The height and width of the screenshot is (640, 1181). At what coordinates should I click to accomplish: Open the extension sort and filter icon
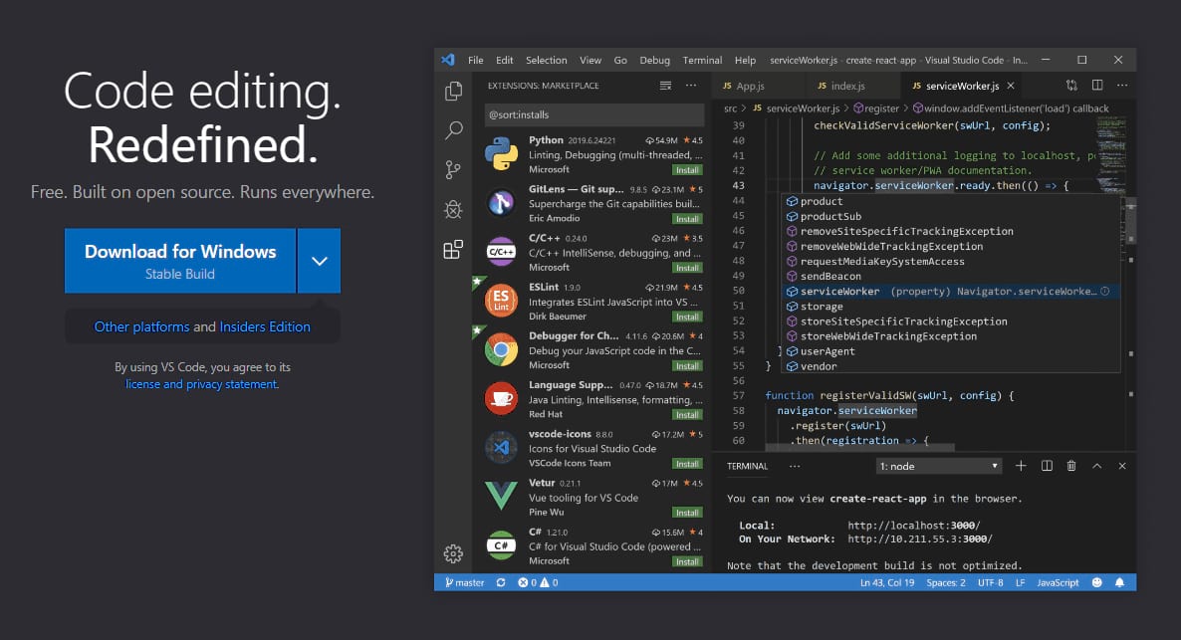tap(665, 86)
